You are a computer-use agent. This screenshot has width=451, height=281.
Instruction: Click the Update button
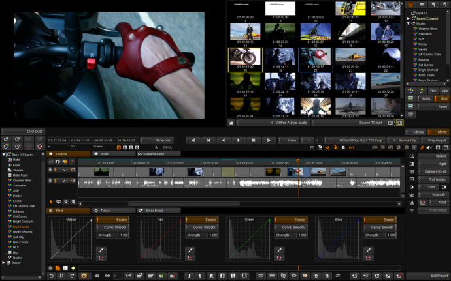tap(433, 156)
